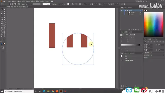Select the Rotate tool
Viewport: 165px width, 93px height.
point(2,22)
